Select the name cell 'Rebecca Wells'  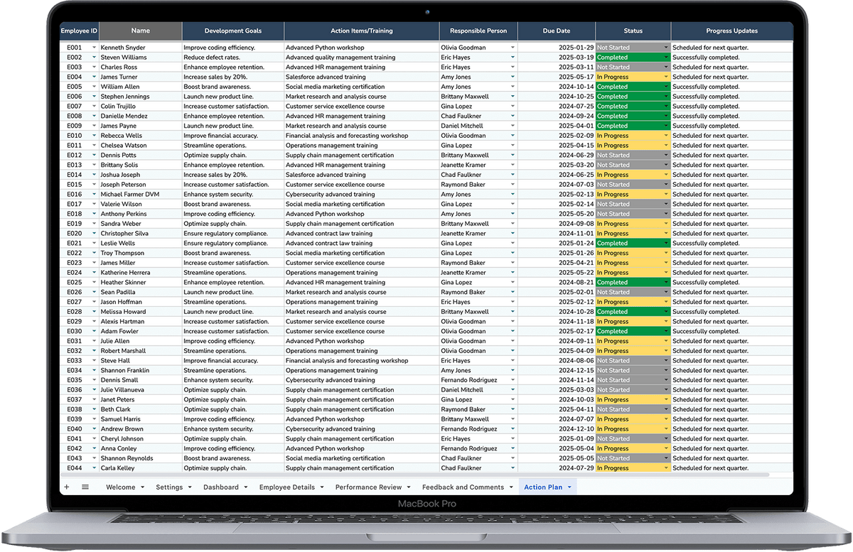[x=141, y=136]
